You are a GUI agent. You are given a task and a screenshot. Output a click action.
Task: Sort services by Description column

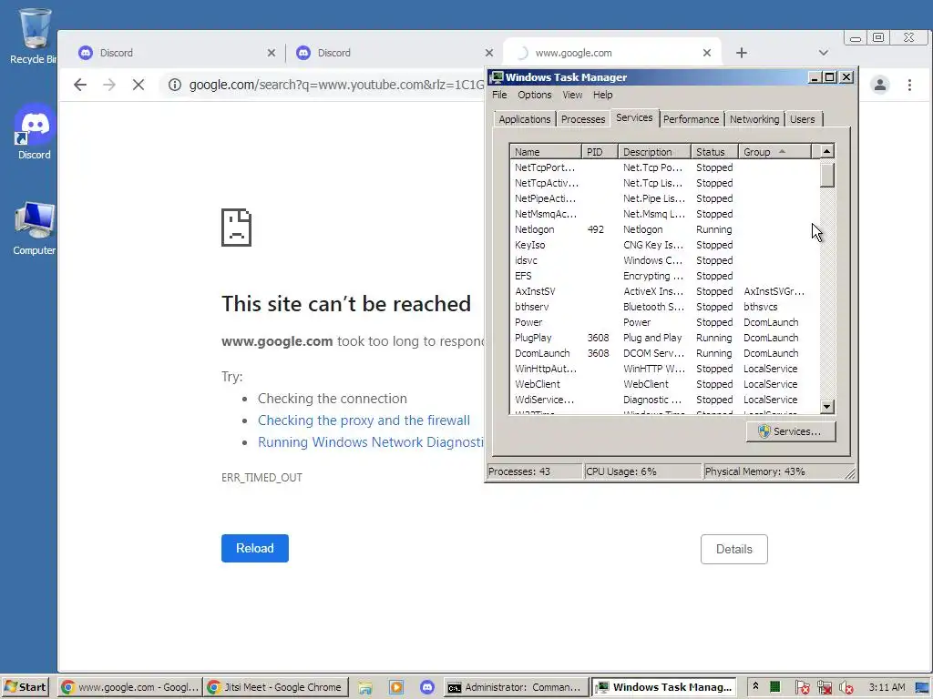click(x=654, y=152)
